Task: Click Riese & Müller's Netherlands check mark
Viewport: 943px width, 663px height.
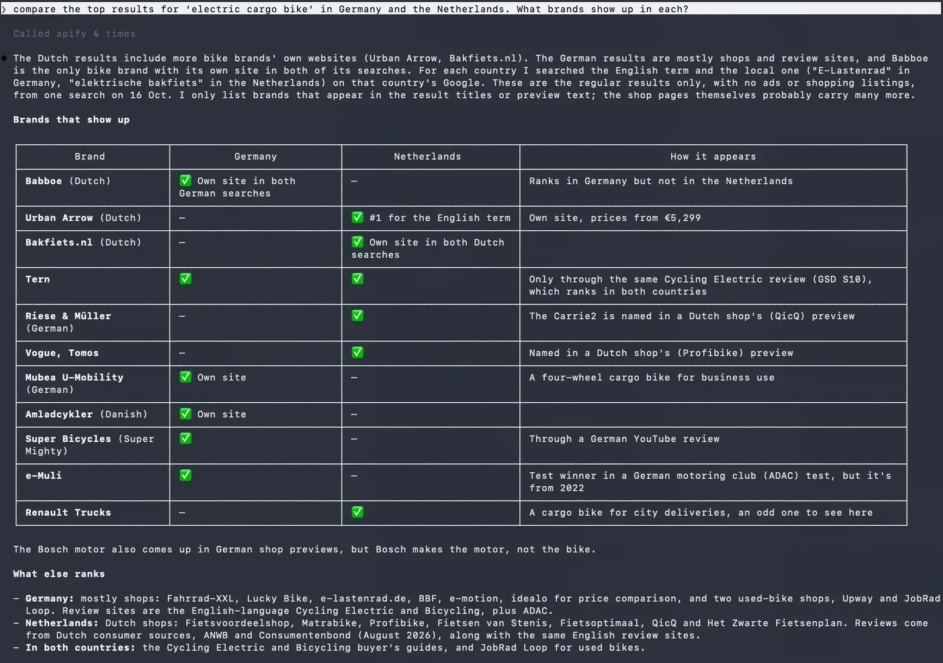Action: click(357, 316)
